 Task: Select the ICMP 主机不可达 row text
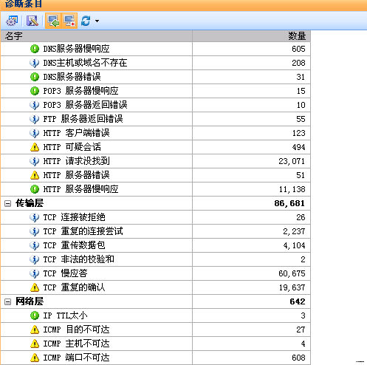pos(76,344)
